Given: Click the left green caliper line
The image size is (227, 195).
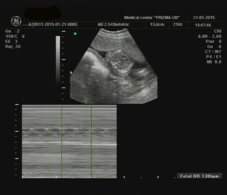Looking at the screenshot, I should (61, 141).
